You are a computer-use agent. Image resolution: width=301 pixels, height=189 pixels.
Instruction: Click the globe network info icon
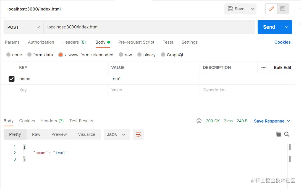(199, 121)
